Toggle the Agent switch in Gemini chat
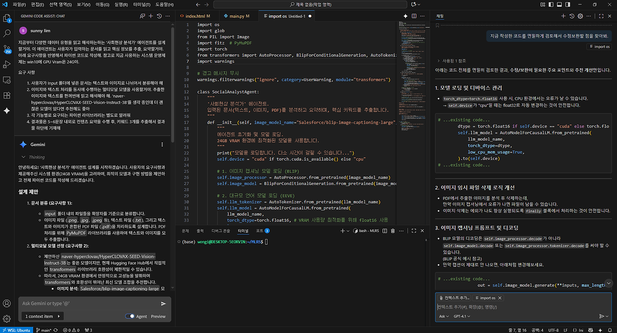 pos(130,317)
